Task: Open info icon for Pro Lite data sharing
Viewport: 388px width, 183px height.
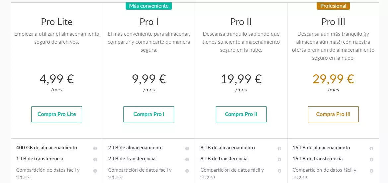Action: (95, 171)
